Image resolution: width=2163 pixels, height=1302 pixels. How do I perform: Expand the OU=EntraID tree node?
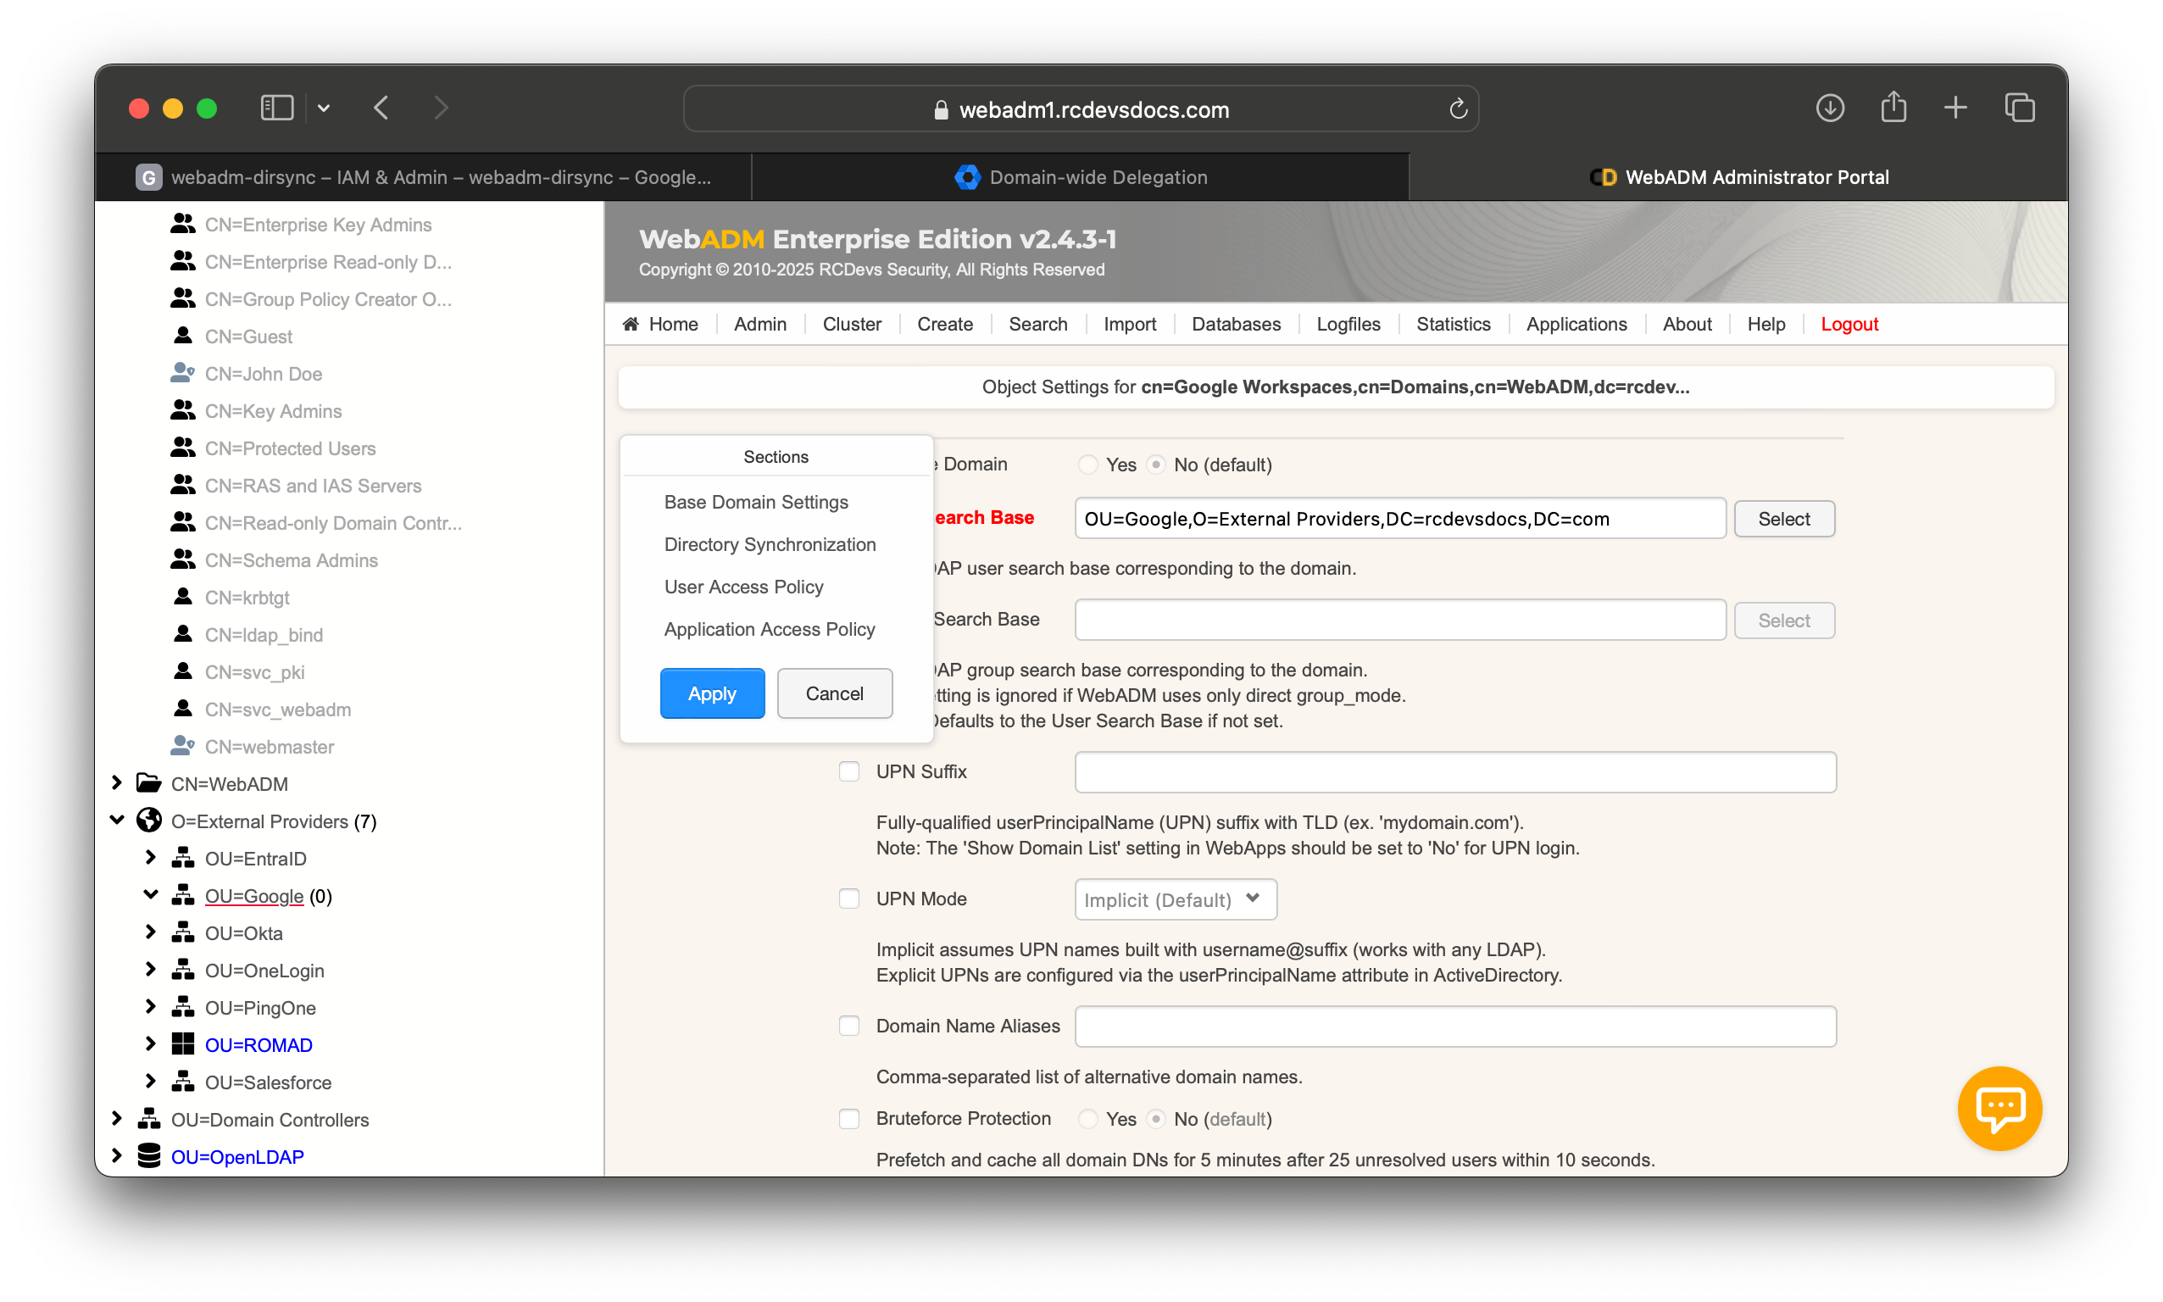click(150, 857)
